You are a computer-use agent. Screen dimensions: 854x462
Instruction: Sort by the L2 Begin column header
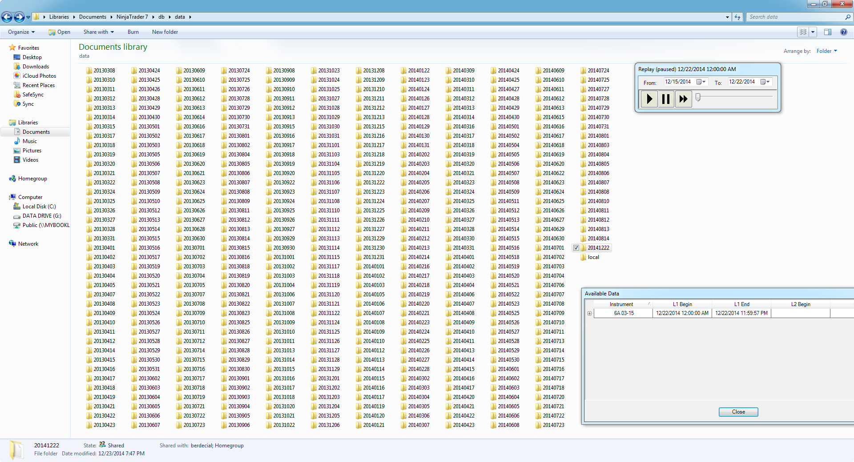coord(801,304)
